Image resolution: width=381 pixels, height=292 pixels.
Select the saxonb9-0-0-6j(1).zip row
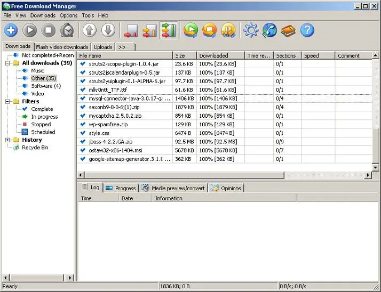coord(224,107)
